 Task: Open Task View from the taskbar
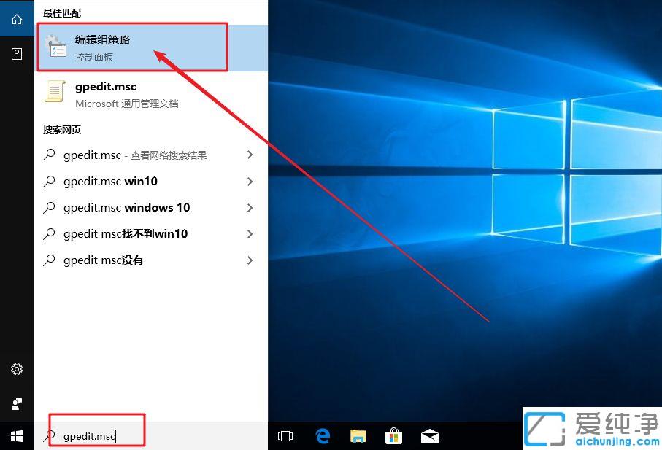[x=285, y=435]
